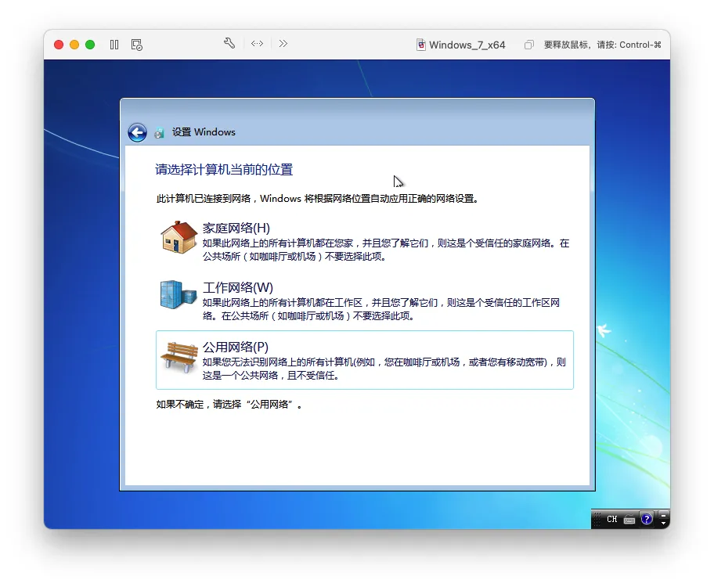Maximize the VM window with green button
714x587 pixels.
[90, 45]
